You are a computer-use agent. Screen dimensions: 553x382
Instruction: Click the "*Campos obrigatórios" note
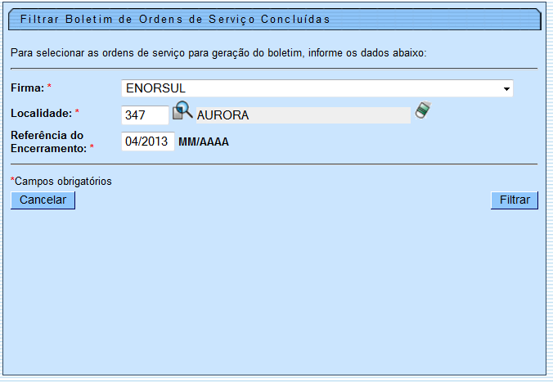tap(61, 181)
